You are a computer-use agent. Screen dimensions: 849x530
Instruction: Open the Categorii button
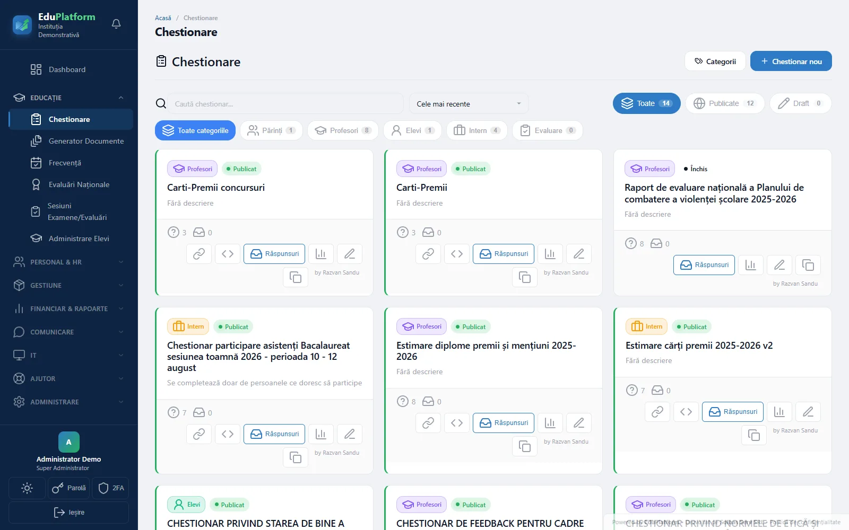[715, 61]
